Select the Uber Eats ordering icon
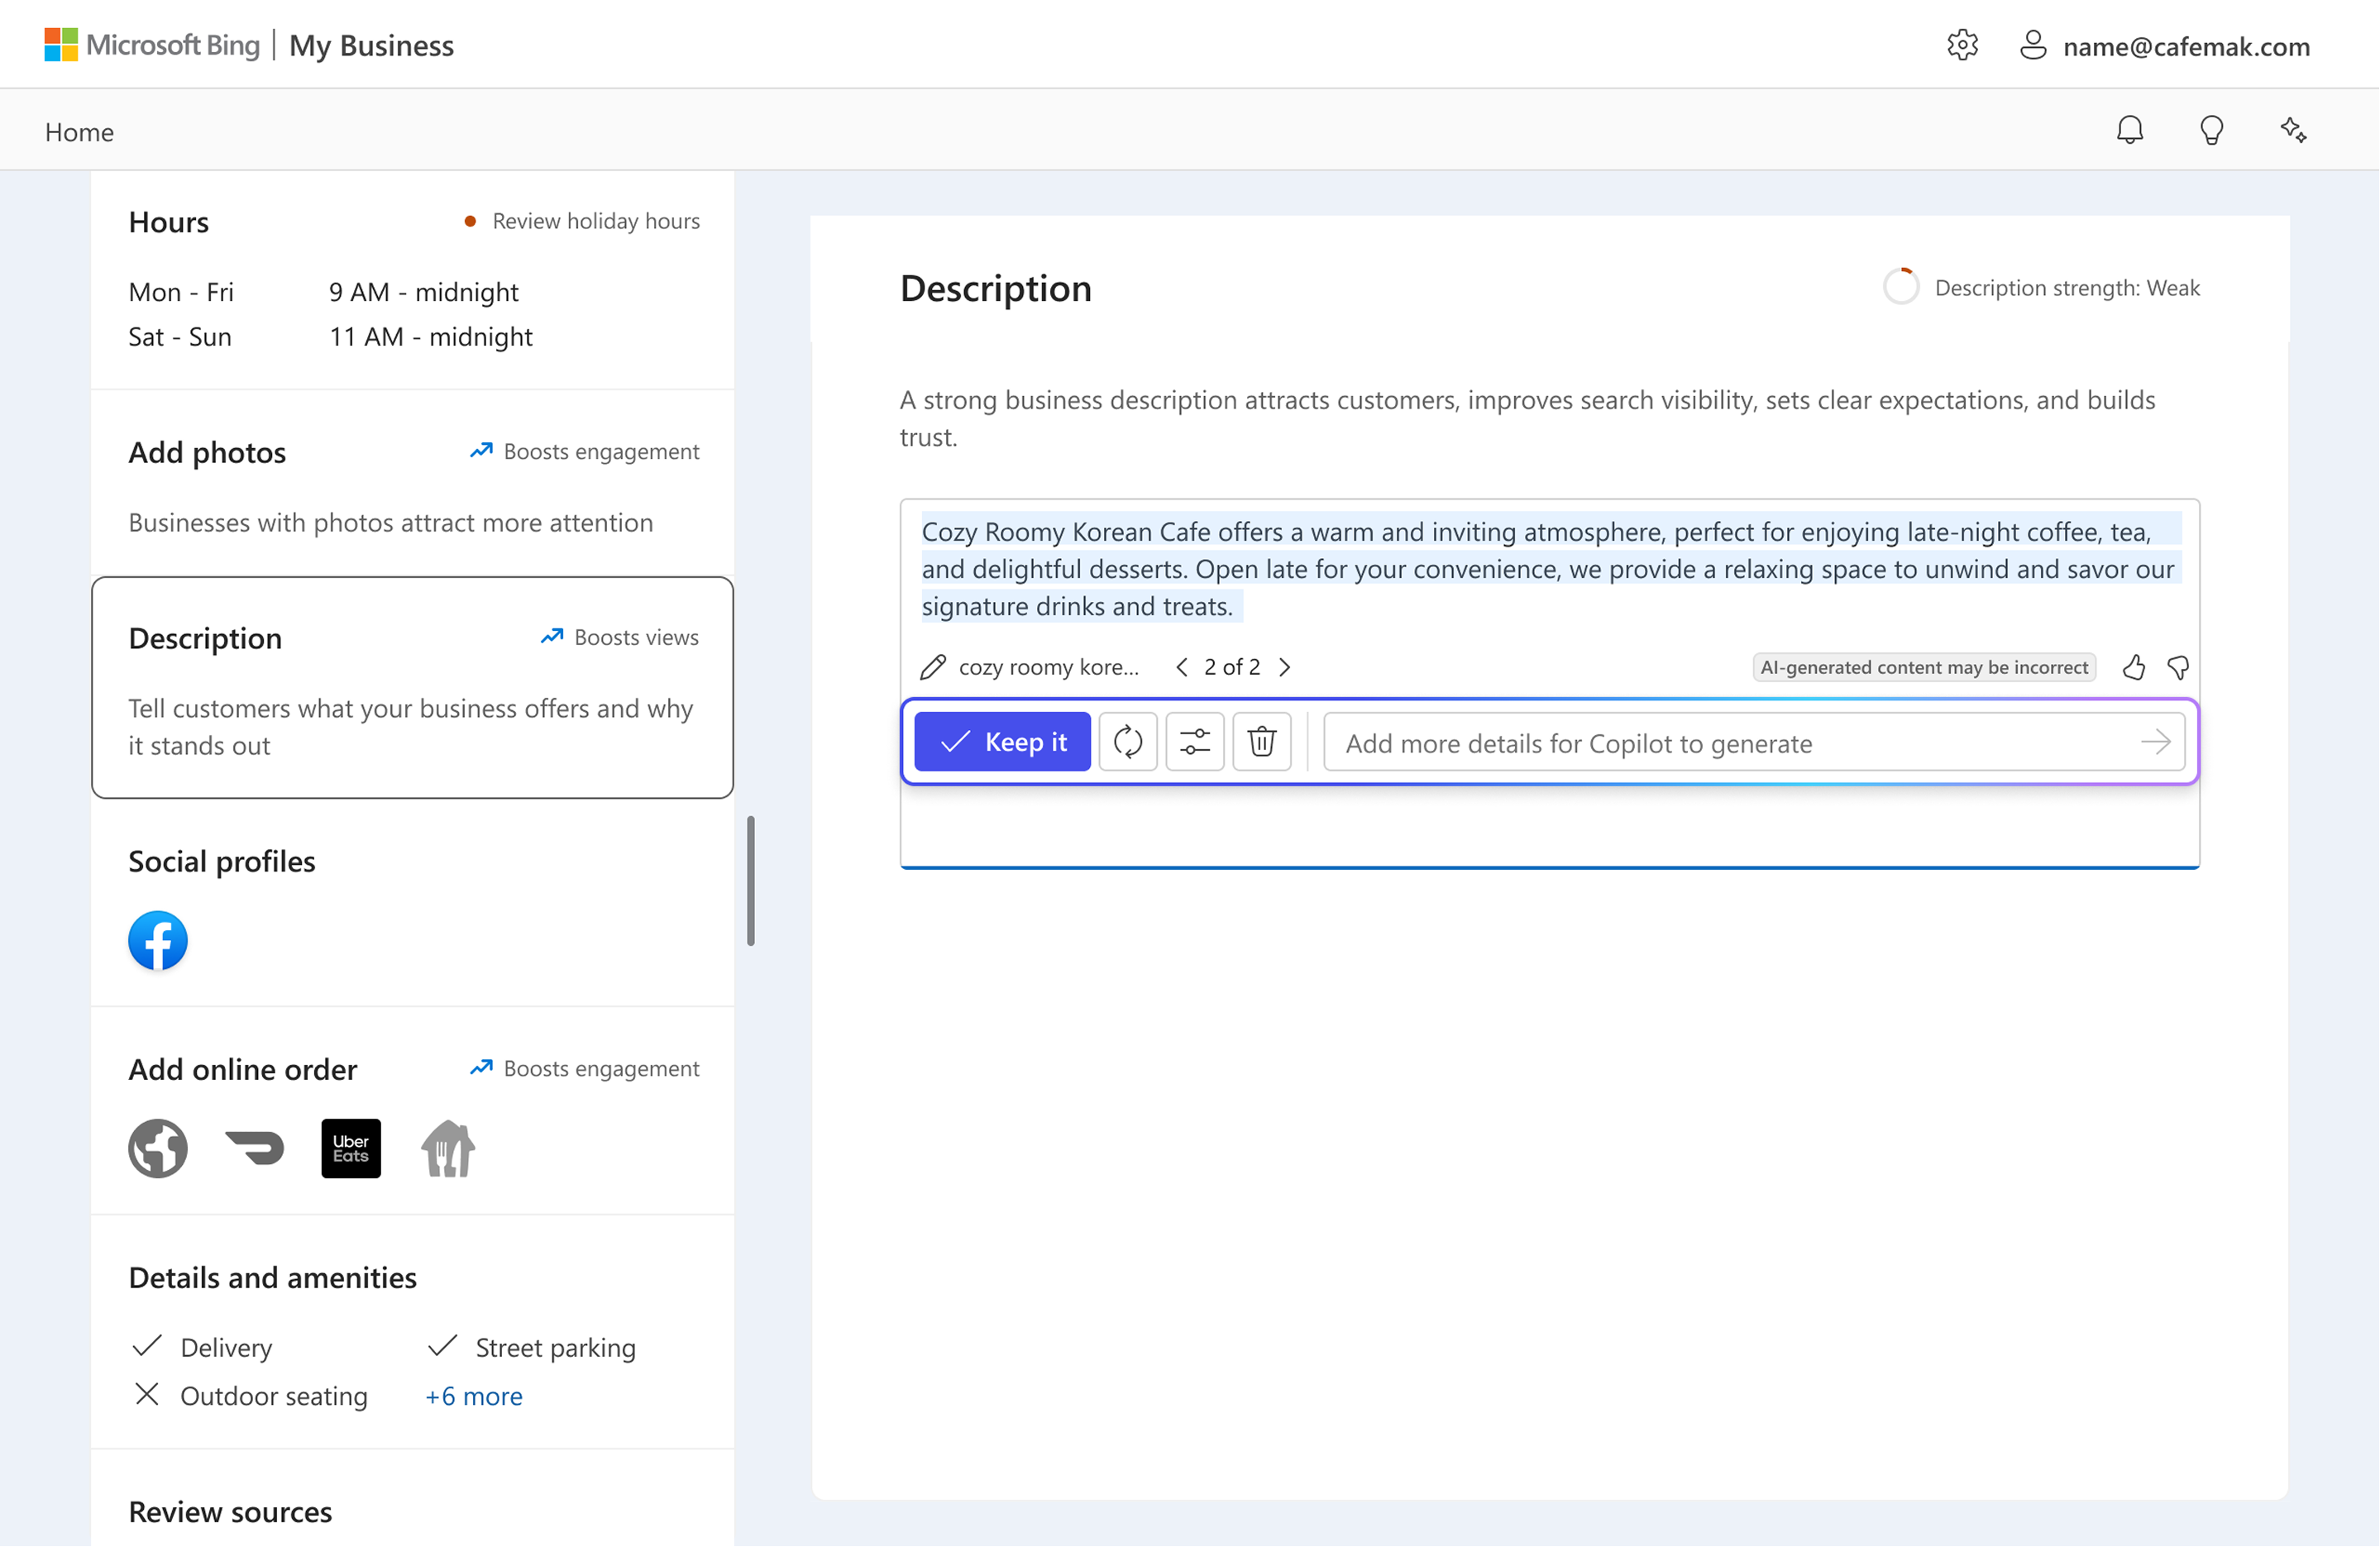Image resolution: width=2380 pixels, height=1547 pixels. [350, 1148]
